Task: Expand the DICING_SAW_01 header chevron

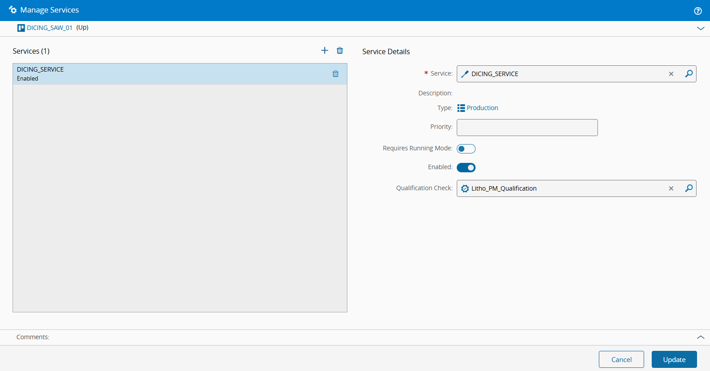Action: [700, 28]
